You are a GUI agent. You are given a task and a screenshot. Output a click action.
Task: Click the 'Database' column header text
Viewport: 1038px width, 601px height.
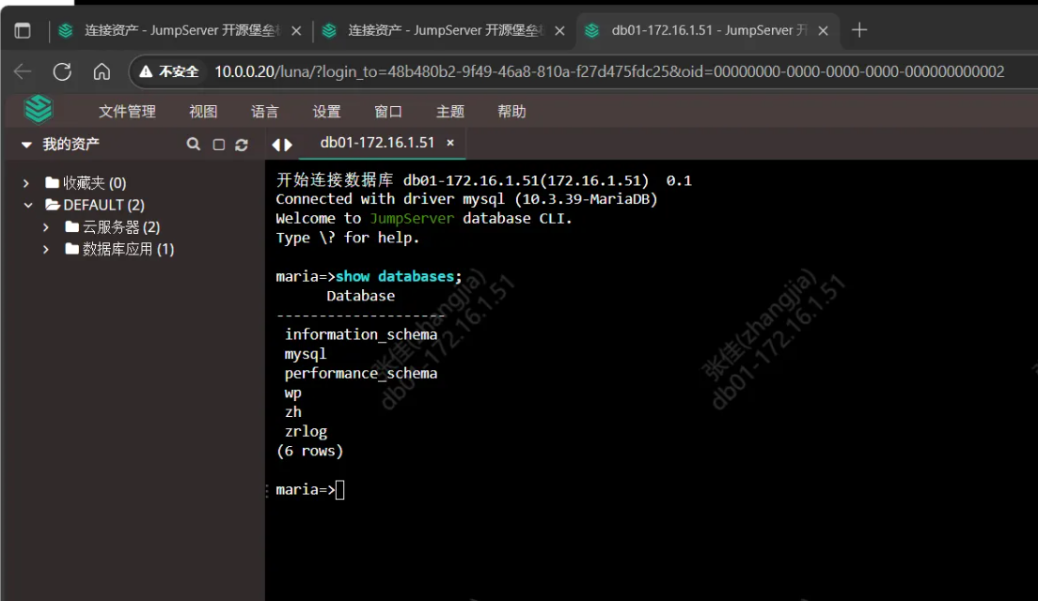360,296
